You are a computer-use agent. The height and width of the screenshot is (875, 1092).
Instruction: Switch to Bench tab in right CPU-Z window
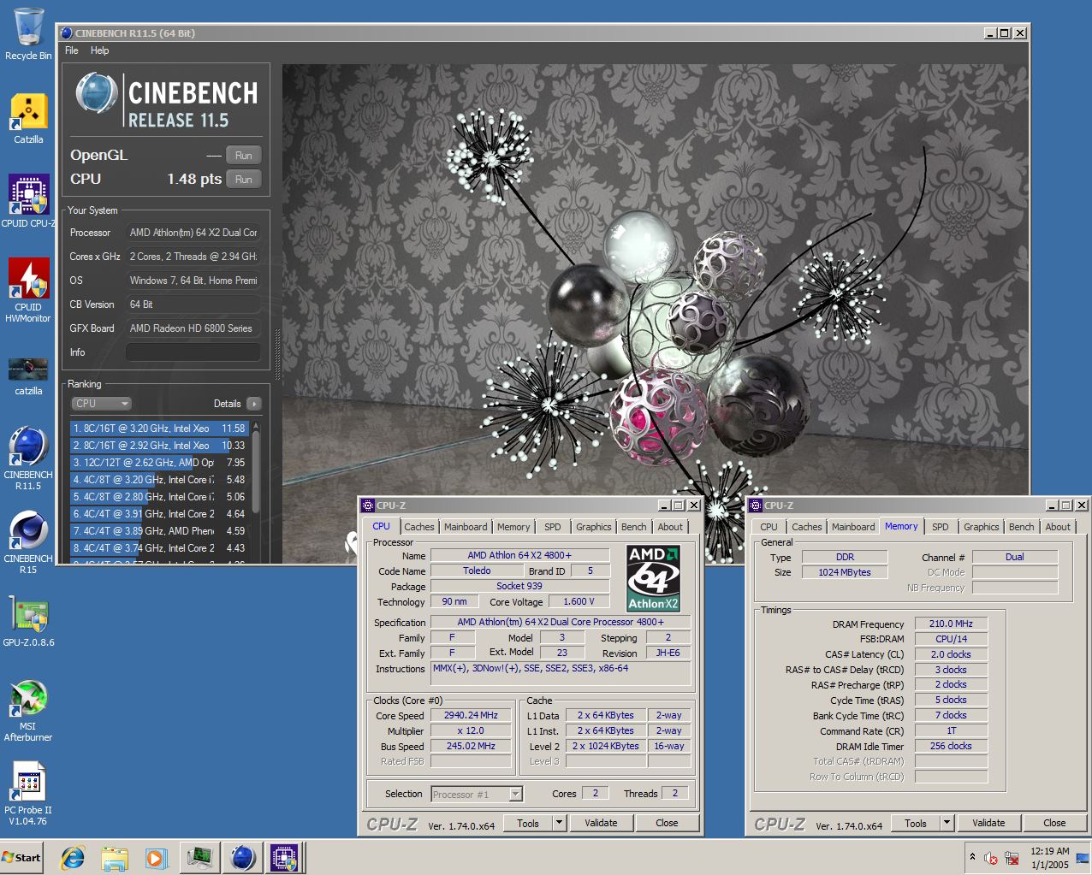click(1022, 527)
